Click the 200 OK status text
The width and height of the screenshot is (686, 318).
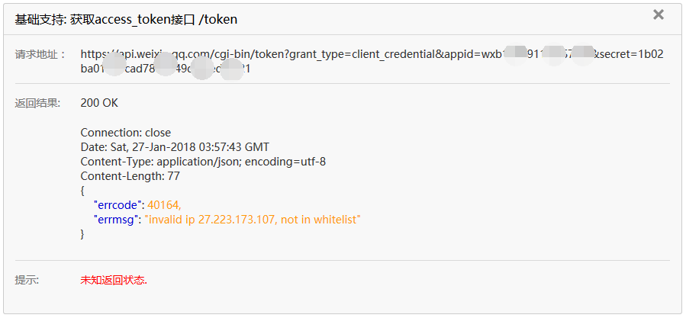(99, 103)
